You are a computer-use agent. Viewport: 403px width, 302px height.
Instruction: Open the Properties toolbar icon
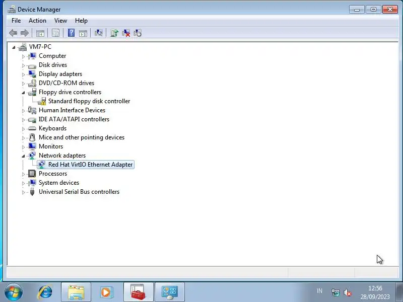[x=55, y=33]
